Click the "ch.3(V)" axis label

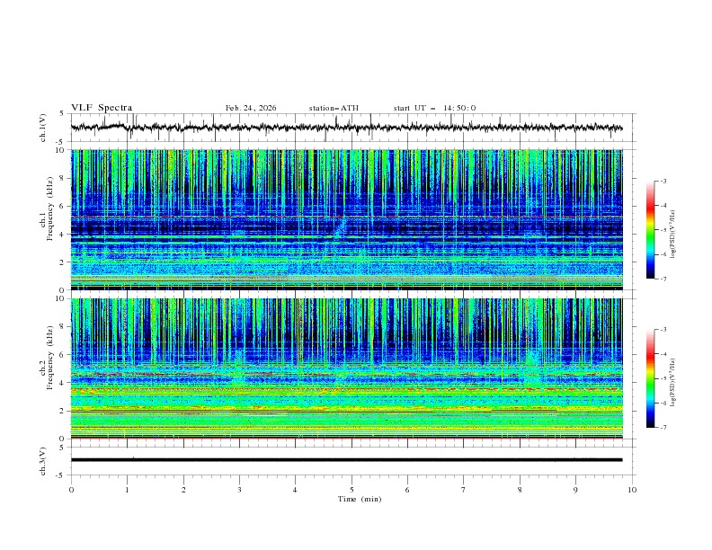42,461
